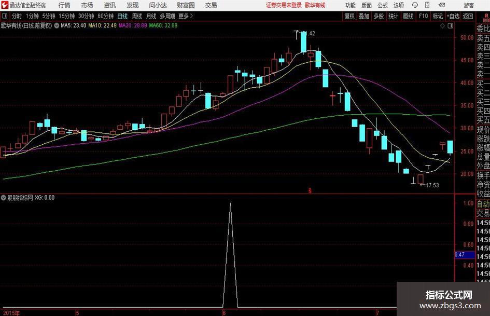Click the 游客 guest account label
Screen dimensions: 490x316
pyautogui.click(x=469, y=5)
